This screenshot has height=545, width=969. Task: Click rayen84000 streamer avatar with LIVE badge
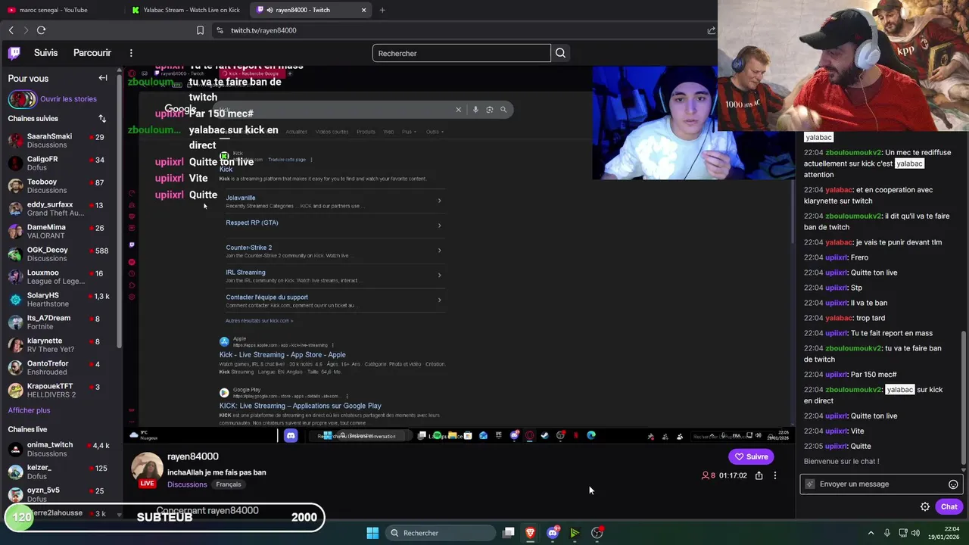point(148,470)
